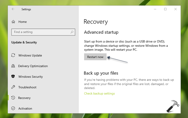Click the Back up your files heading
This screenshot has height=118, width=188.
tap(101, 73)
